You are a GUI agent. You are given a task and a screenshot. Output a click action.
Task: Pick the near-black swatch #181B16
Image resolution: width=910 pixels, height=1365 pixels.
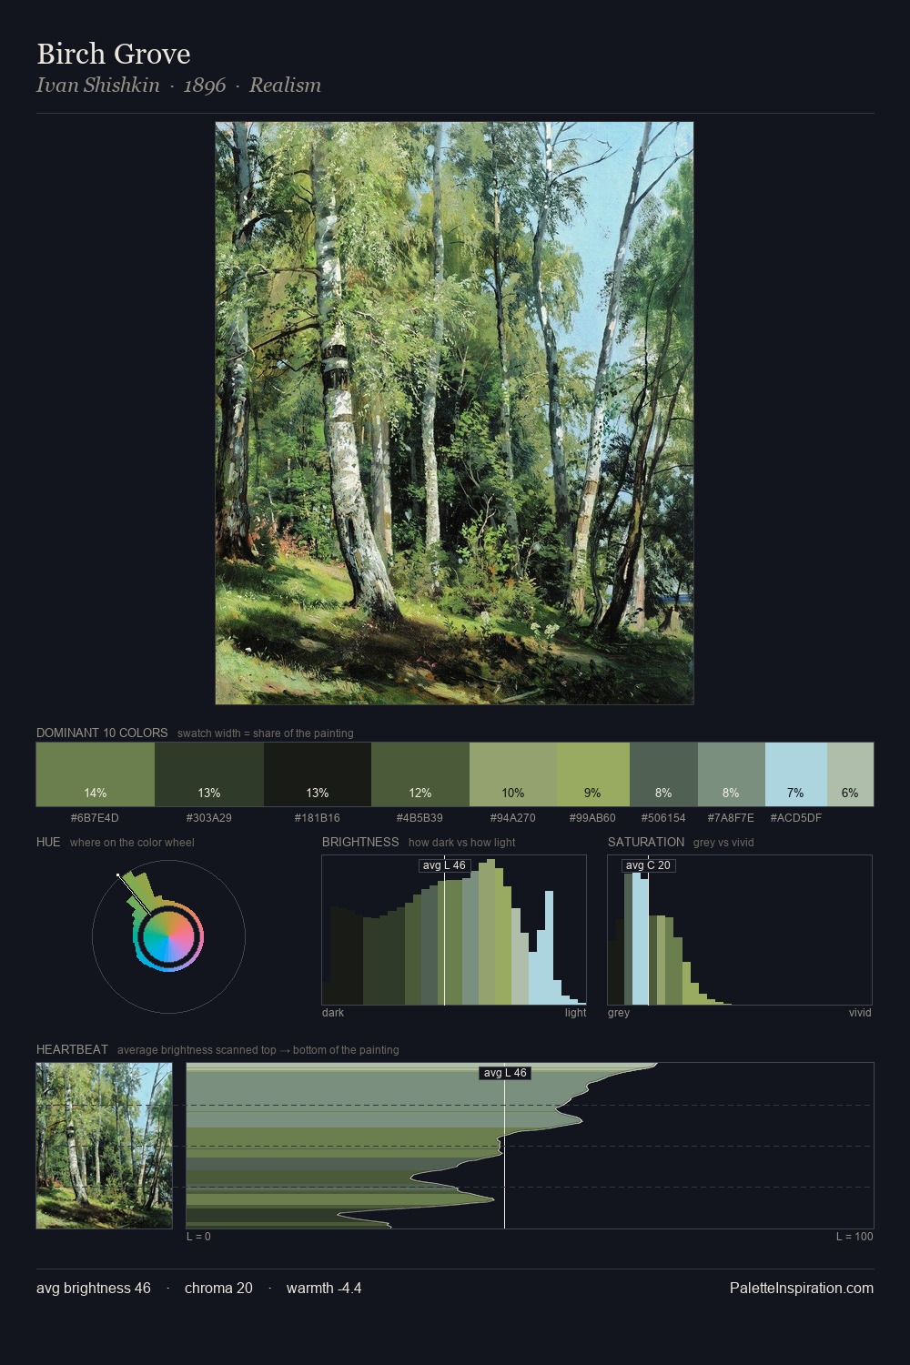318,774
